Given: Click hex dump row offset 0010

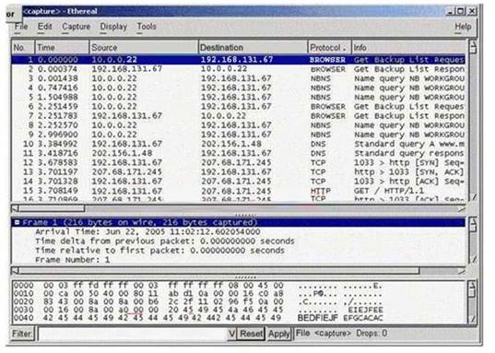Looking at the screenshot, I should pos(198,294).
